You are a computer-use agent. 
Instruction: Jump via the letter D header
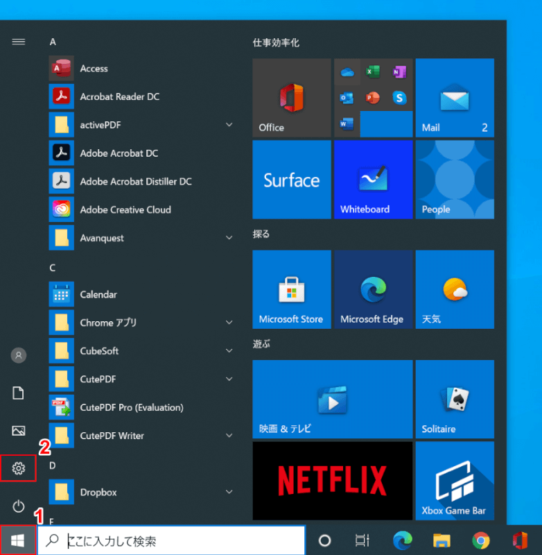(x=53, y=466)
